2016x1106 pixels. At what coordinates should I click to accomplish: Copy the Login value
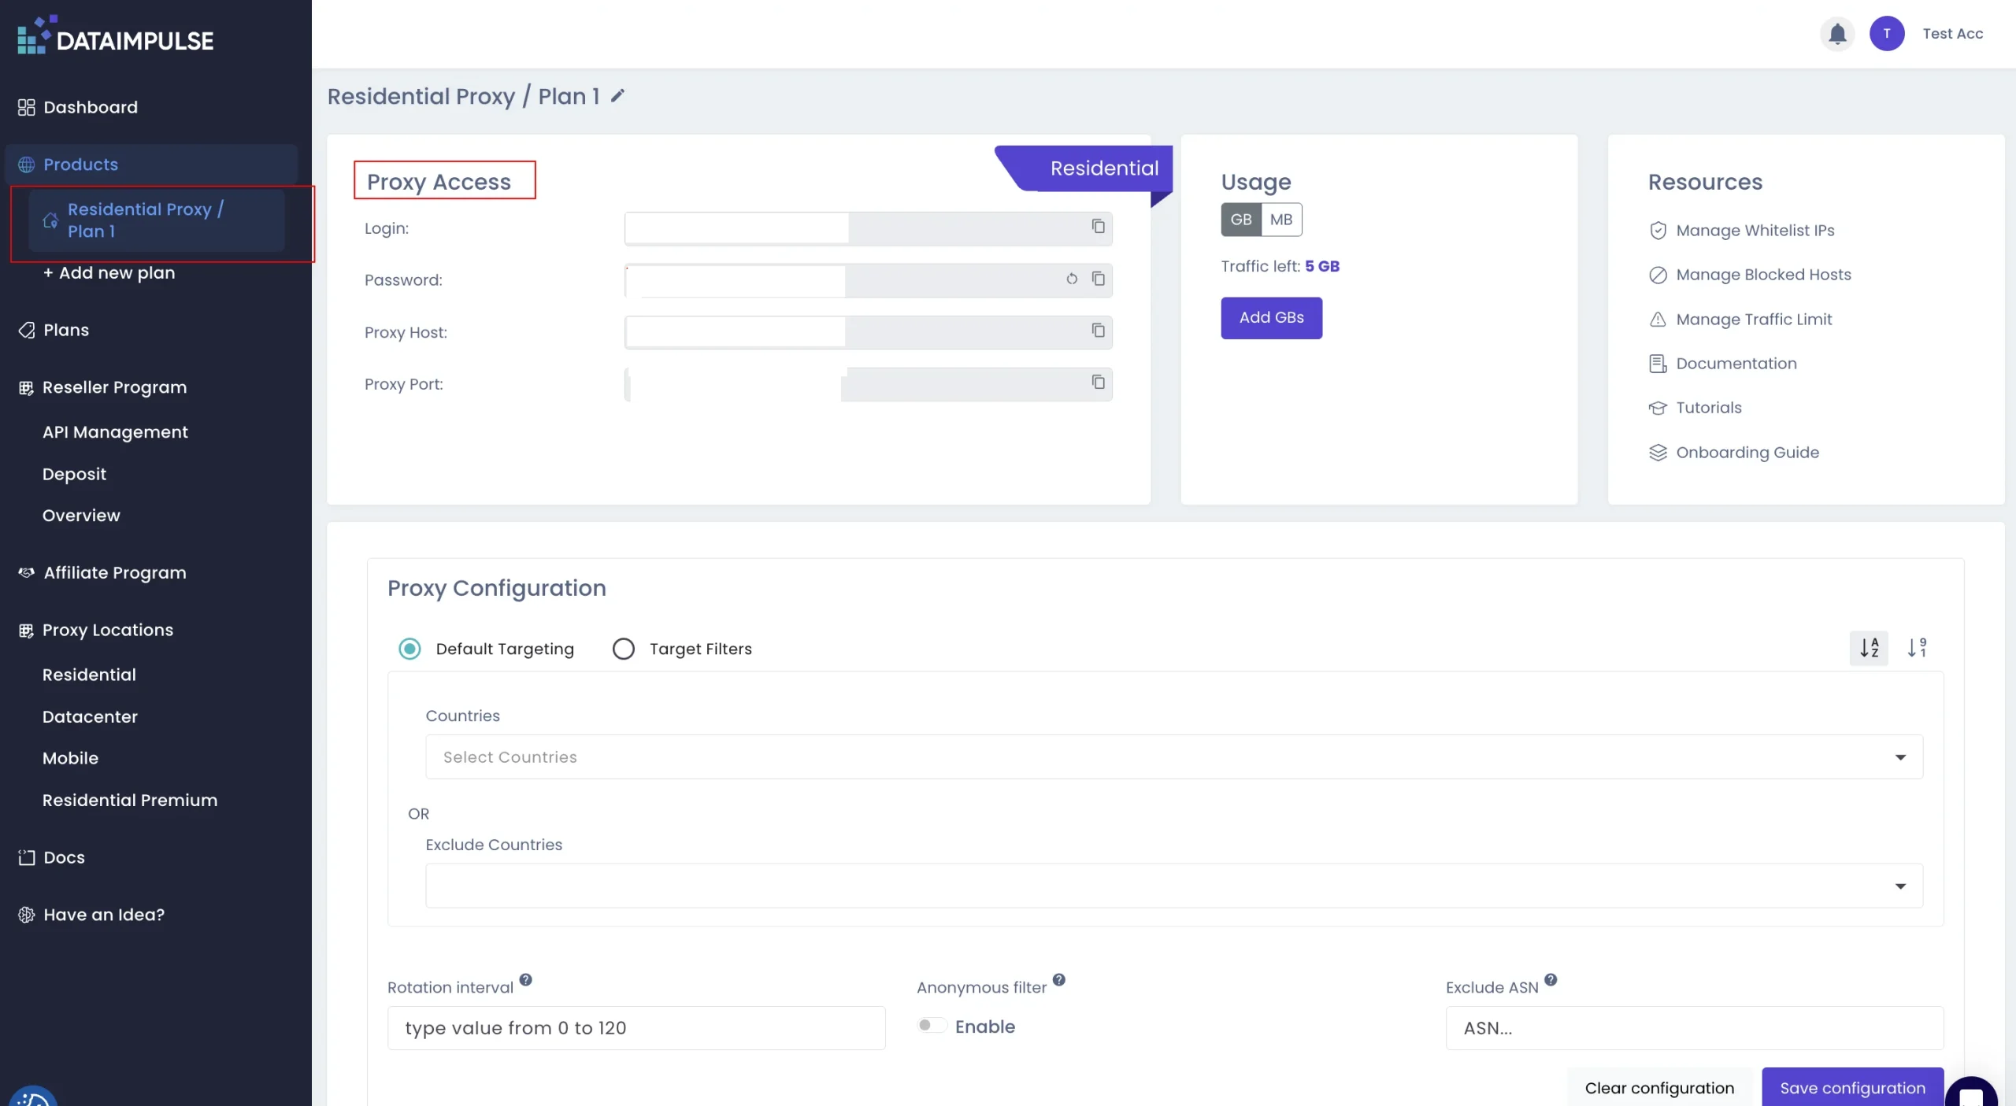point(1098,227)
